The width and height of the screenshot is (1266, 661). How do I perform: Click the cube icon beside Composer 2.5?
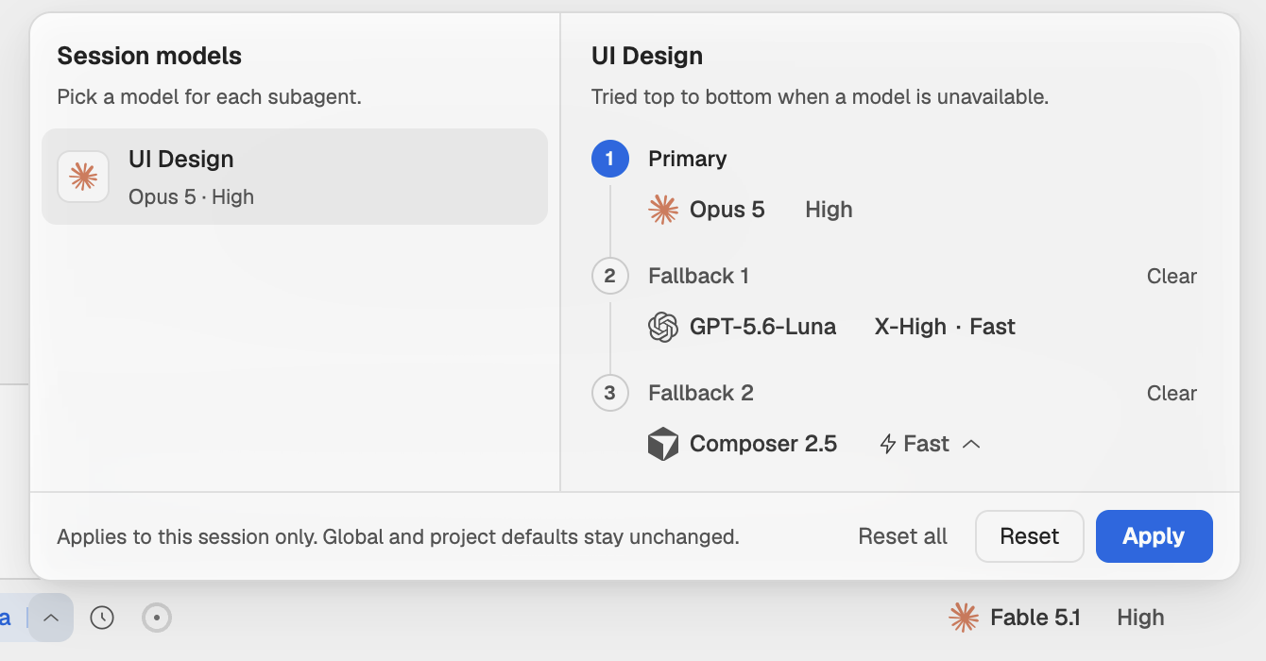coord(663,444)
